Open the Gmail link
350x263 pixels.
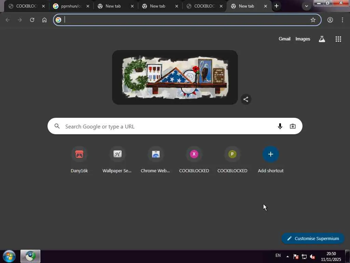284,39
